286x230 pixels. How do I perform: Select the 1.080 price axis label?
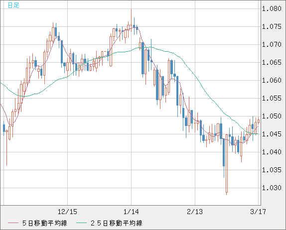coord(272,9)
